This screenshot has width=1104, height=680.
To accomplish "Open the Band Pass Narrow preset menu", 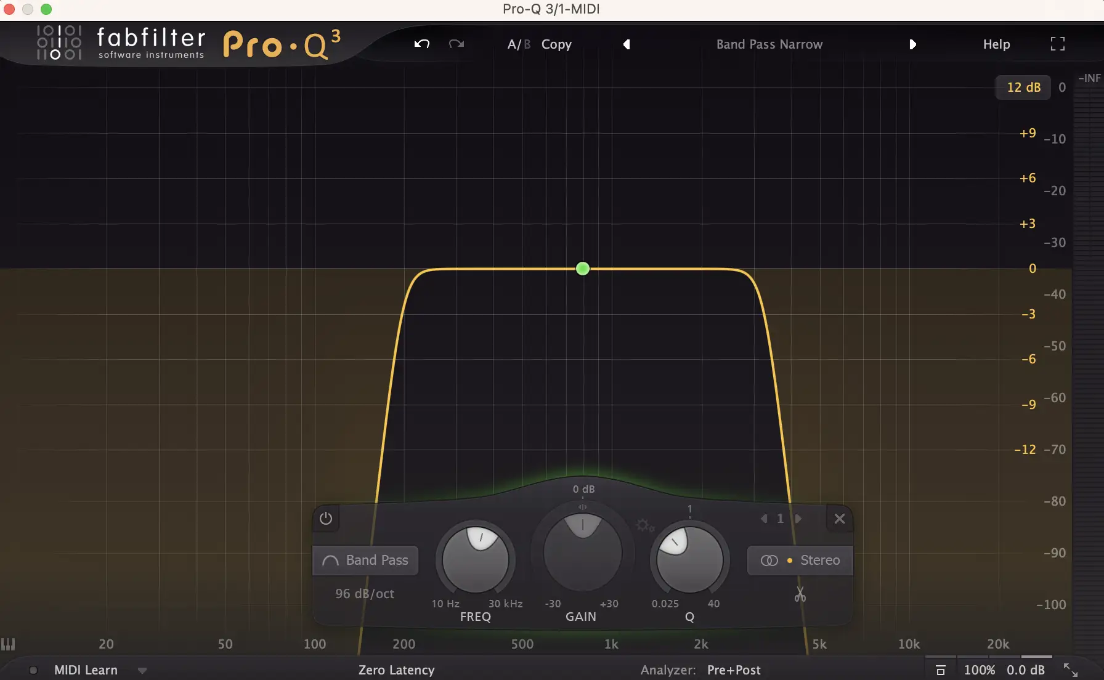I will coord(769,44).
